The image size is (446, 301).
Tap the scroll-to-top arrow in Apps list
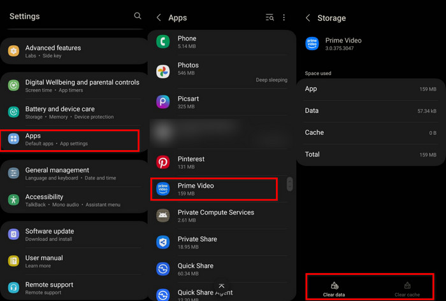pyautogui.click(x=221, y=286)
